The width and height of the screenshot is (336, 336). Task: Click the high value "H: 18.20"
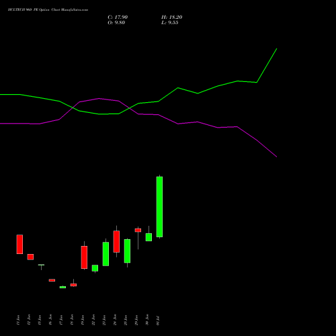pyautogui.click(x=171, y=17)
